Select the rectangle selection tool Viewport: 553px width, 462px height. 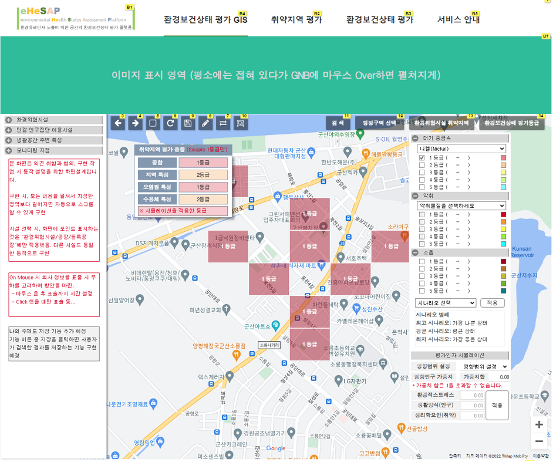point(153,123)
